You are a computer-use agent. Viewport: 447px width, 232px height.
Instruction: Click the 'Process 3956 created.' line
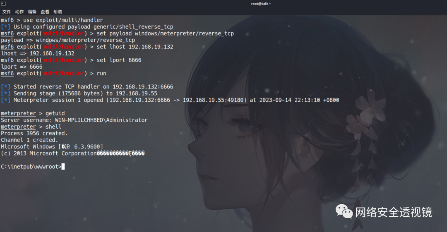[34, 134]
